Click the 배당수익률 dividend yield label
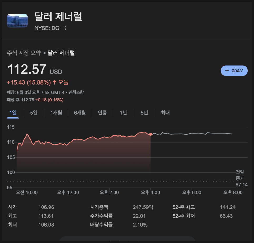 [101, 225]
